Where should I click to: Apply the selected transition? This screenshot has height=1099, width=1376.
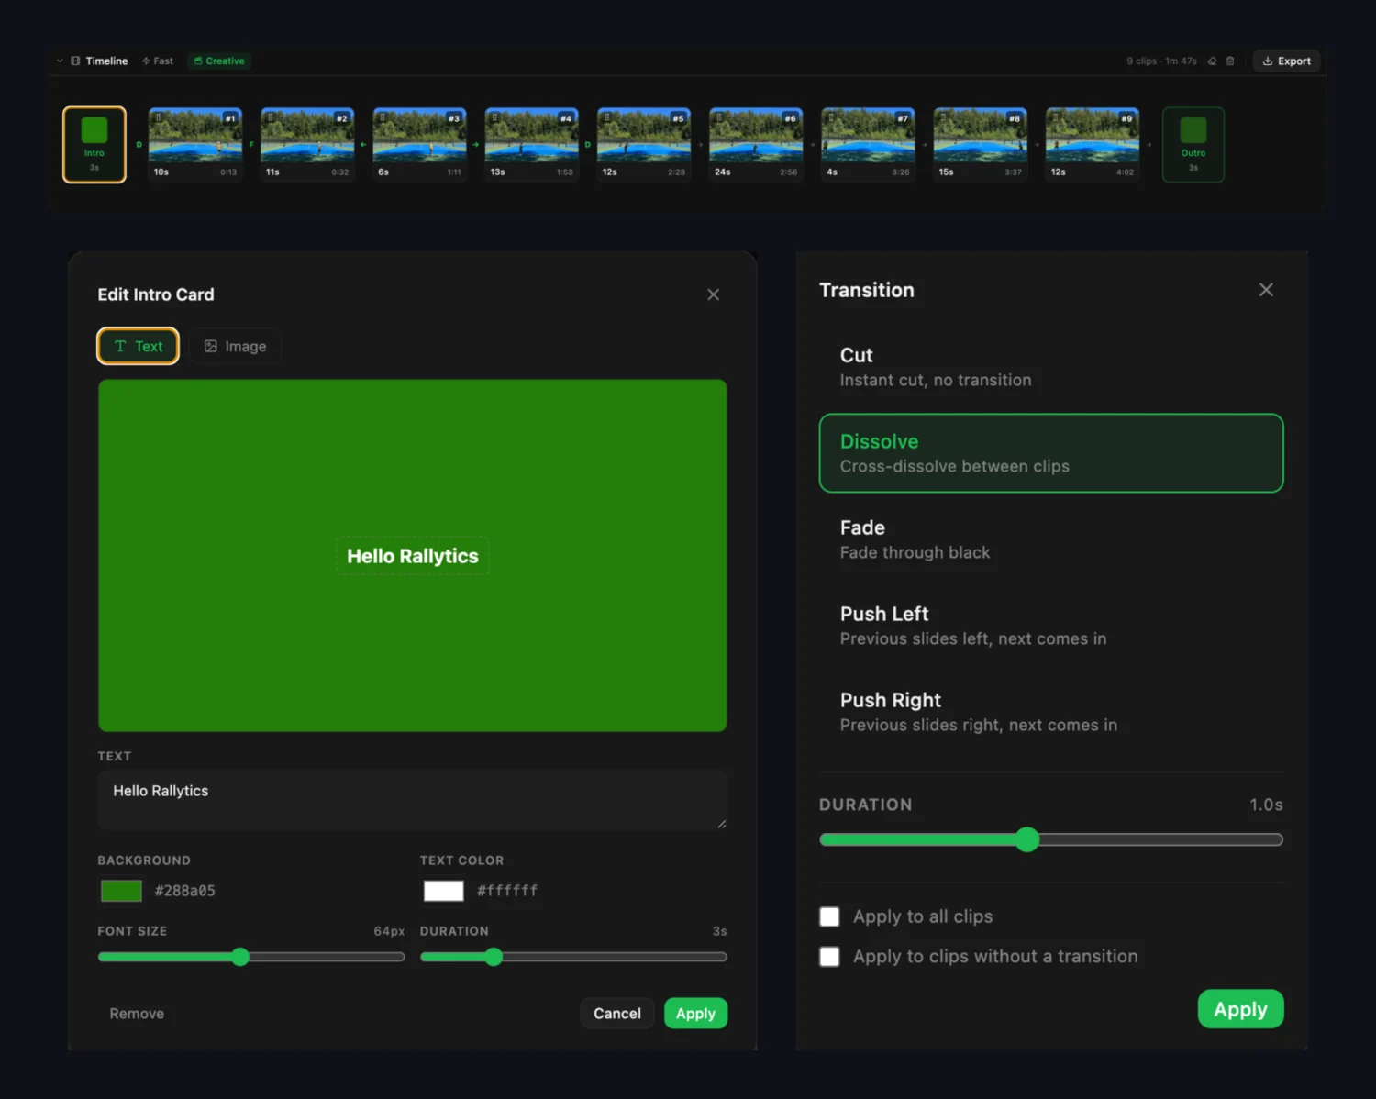[1240, 1009]
